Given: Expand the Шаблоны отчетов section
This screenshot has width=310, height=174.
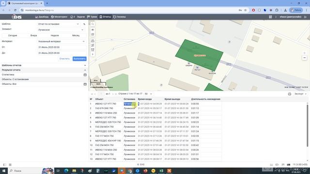Looking at the screenshot, I should point(44,65).
